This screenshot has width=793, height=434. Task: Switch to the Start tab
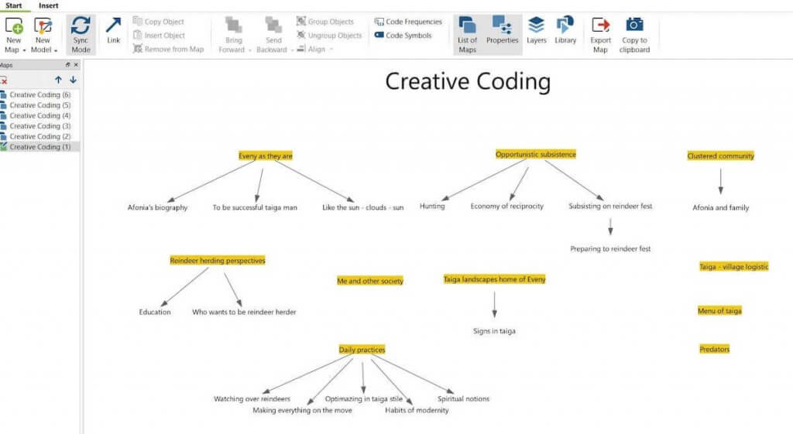tap(14, 5)
